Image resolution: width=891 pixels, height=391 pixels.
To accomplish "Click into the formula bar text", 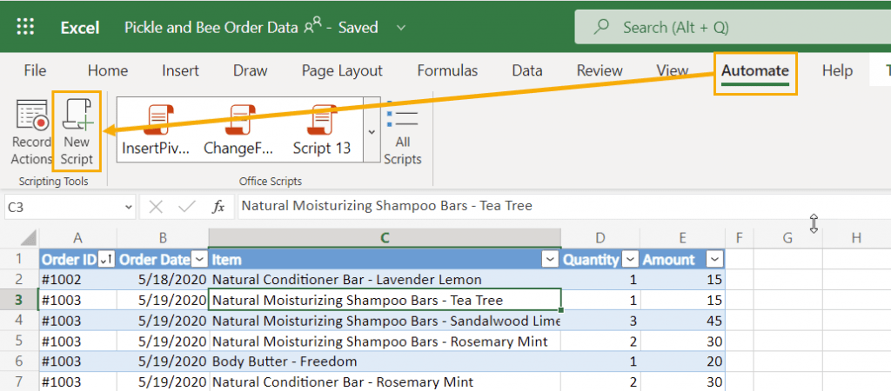I will [x=564, y=206].
